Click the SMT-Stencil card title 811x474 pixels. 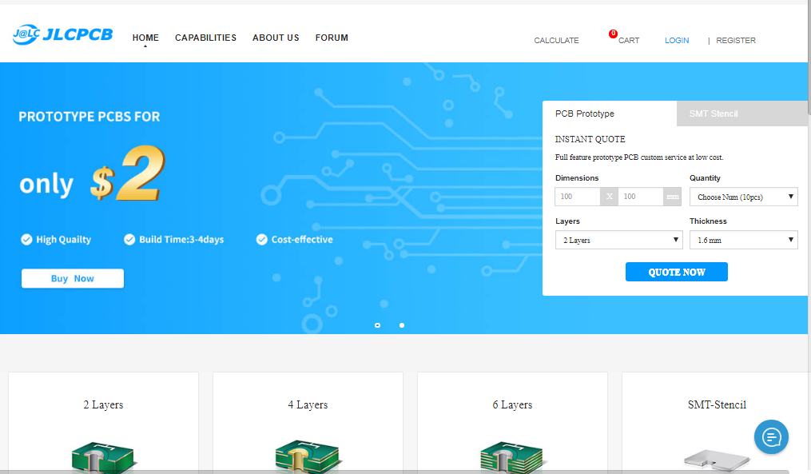717,404
